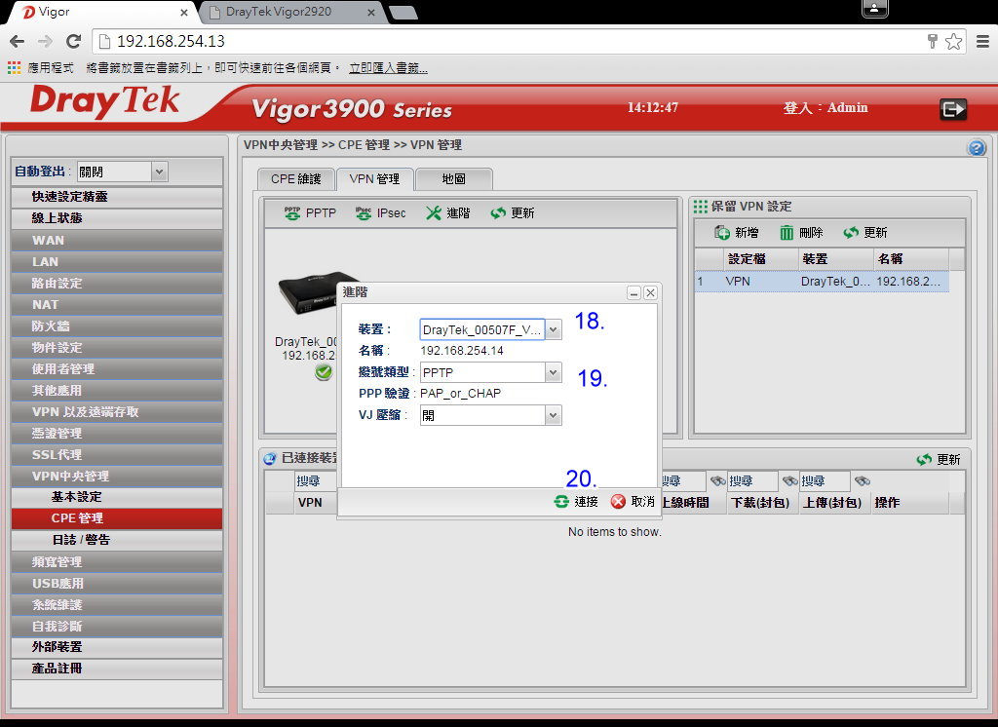Viewport: 998px width, 727px height.
Task: Open 線上狀態 in sidebar
Action: click(117, 218)
